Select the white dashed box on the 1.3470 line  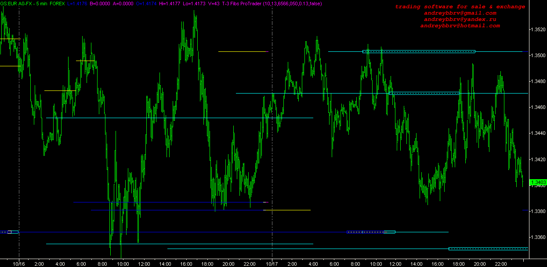coord(424,93)
